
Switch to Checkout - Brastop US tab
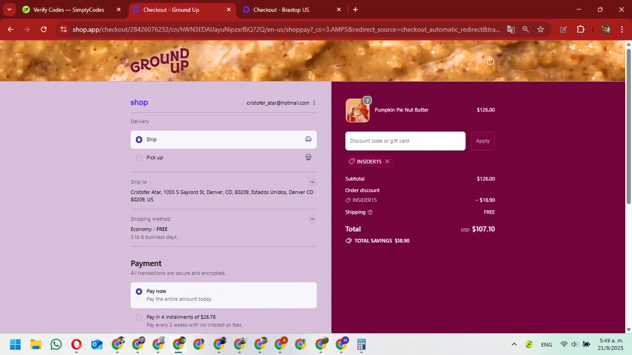[x=292, y=10]
